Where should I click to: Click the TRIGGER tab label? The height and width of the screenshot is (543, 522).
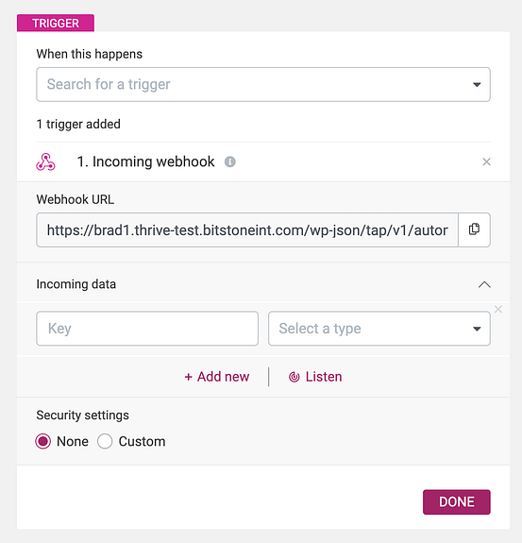point(56,23)
